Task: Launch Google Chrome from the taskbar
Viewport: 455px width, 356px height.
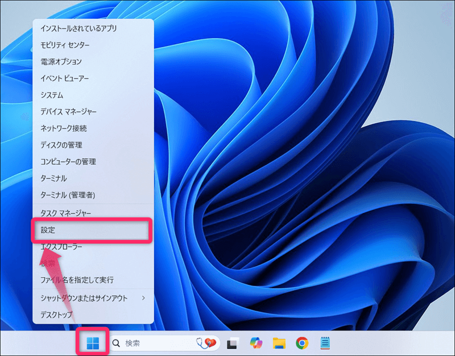Action: (302, 343)
